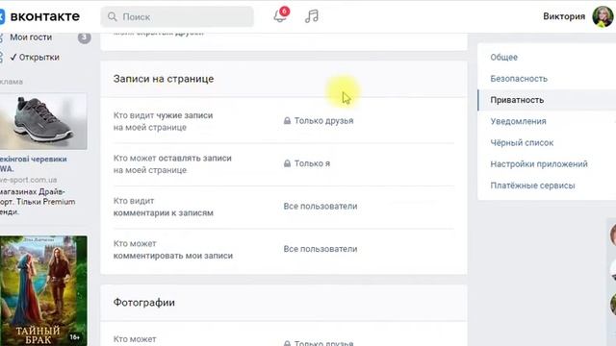
Task: Click lock icon beside Только друзья
Action: pyautogui.click(x=287, y=121)
